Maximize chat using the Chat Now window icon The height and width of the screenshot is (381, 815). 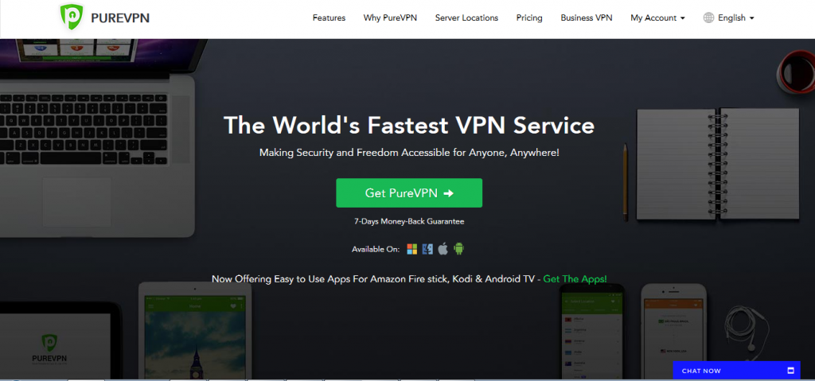pyautogui.click(x=790, y=371)
